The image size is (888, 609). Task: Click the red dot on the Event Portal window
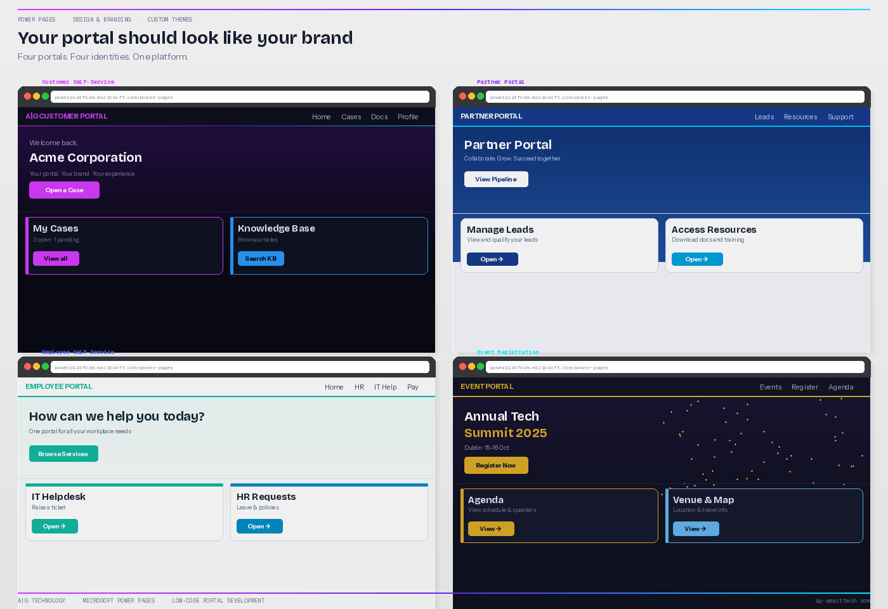pos(462,366)
